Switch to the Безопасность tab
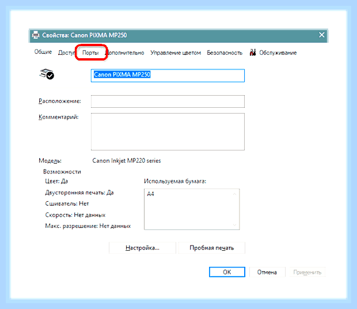Image resolution: width=357 pixels, height=309 pixels. tap(225, 52)
